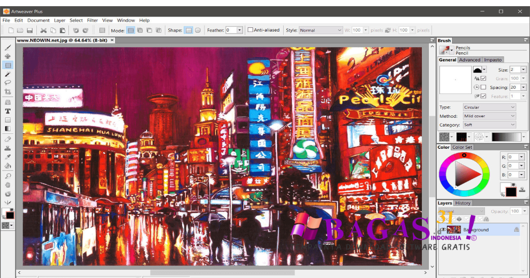Select the Perspective Grid tool
530x278 pixels.
[x=8, y=102]
